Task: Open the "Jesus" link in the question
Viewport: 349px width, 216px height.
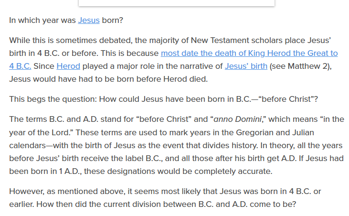Action: (x=88, y=21)
